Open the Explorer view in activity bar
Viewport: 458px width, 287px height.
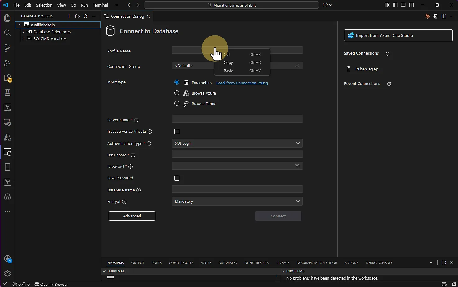click(7, 18)
